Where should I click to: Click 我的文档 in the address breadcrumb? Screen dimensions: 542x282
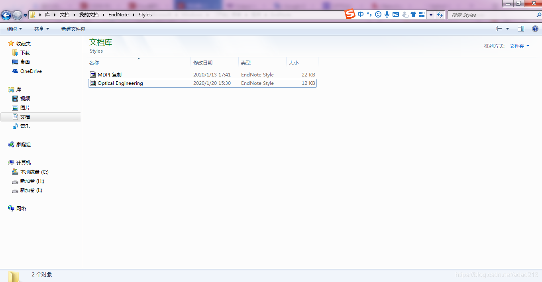88,15
